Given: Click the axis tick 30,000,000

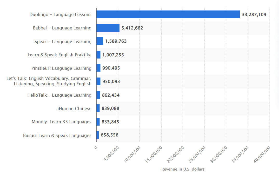Looking at the screenshot, I should 219,155.
